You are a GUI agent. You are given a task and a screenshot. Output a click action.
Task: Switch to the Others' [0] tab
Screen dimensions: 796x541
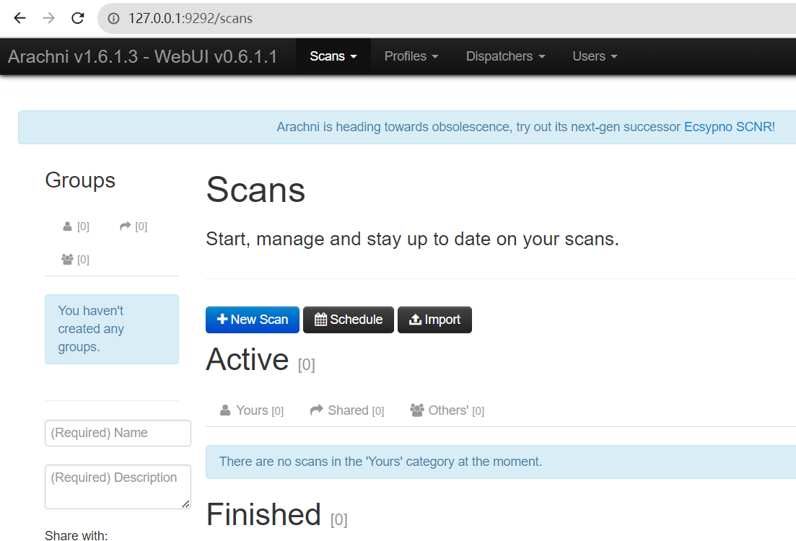pos(447,410)
